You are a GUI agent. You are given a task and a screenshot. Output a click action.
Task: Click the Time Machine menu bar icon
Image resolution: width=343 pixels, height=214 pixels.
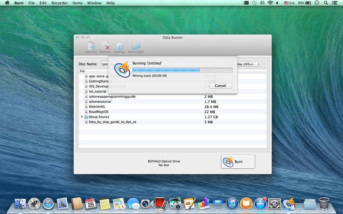tap(254, 3)
